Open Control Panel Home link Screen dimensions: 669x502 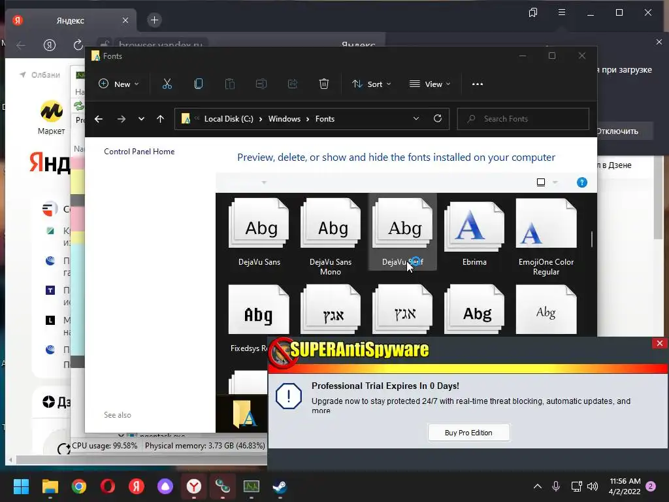point(139,152)
